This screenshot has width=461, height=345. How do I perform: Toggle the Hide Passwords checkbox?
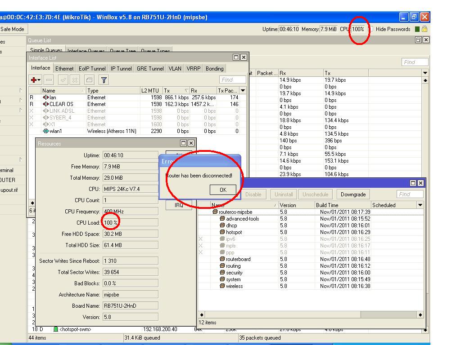(x=371, y=29)
